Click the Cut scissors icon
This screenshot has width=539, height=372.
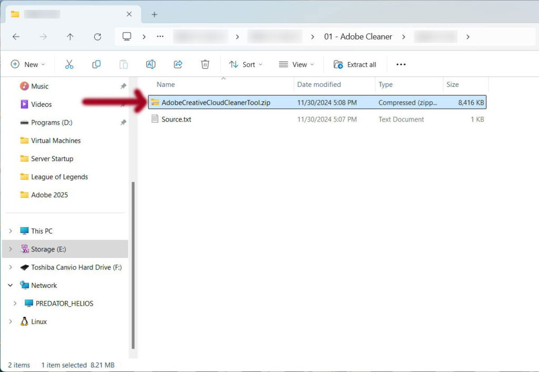click(x=69, y=64)
